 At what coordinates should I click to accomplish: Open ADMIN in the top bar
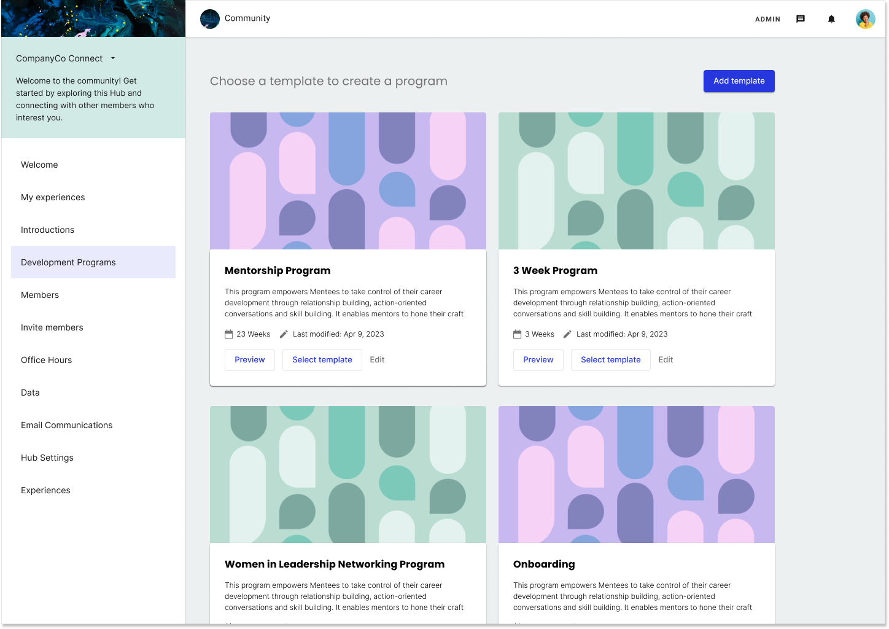click(767, 19)
